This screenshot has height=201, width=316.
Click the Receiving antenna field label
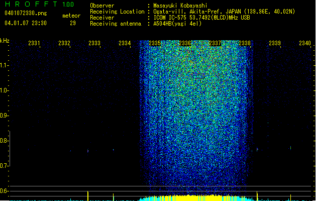click(116, 24)
